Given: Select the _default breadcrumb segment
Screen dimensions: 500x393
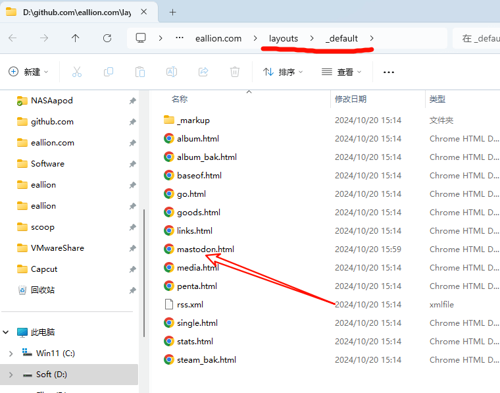Looking at the screenshot, I should pyautogui.click(x=341, y=38).
